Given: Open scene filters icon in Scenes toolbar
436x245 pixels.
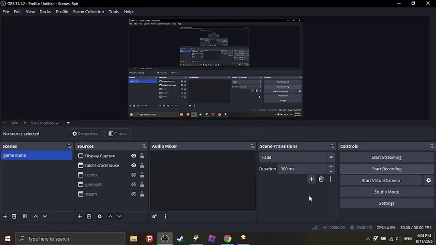Looking at the screenshot, I should pyautogui.click(x=25, y=216).
